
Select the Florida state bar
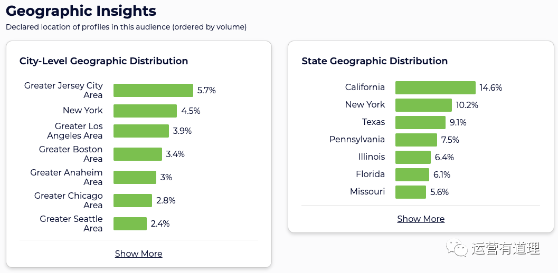(x=412, y=174)
